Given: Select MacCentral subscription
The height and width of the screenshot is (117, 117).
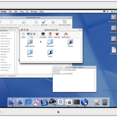Looking at the screenshot, I should pyautogui.click(x=4, y=47).
